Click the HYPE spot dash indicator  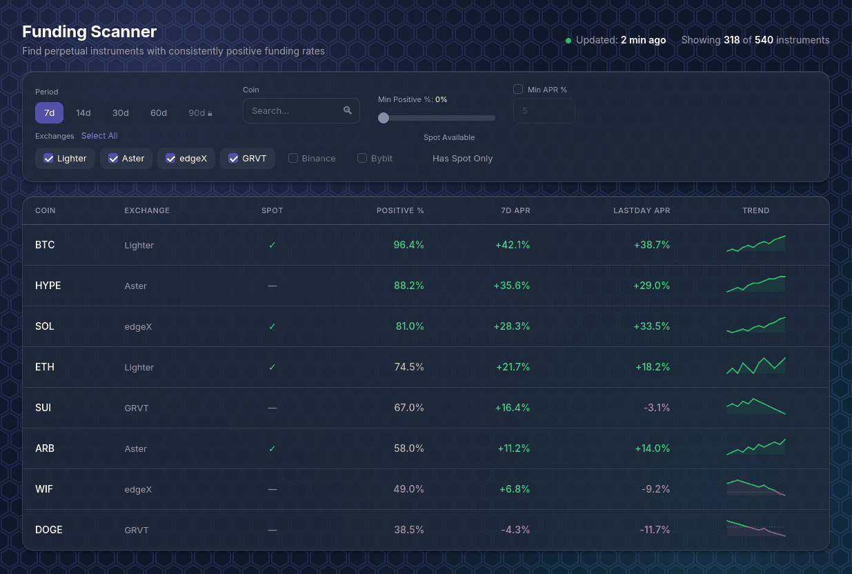(273, 286)
